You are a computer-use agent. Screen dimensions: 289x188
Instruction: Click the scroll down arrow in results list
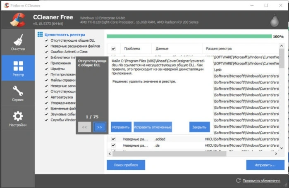pyautogui.click(x=282, y=148)
